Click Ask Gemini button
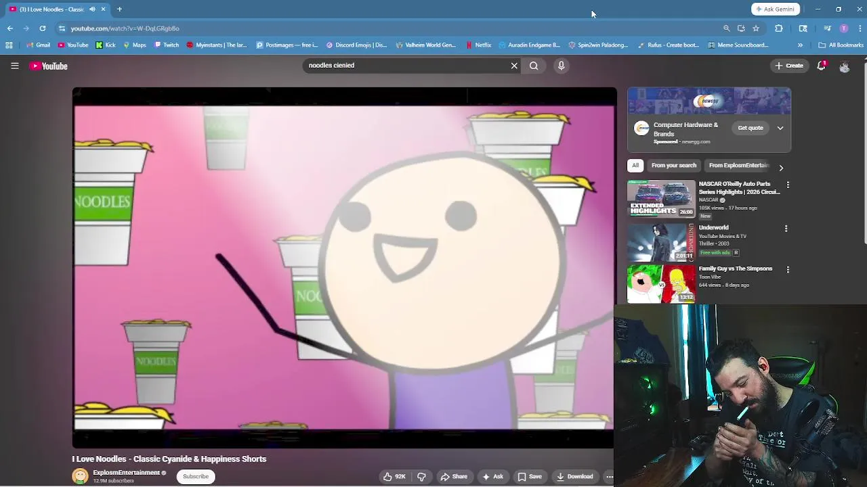 (776, 9)
